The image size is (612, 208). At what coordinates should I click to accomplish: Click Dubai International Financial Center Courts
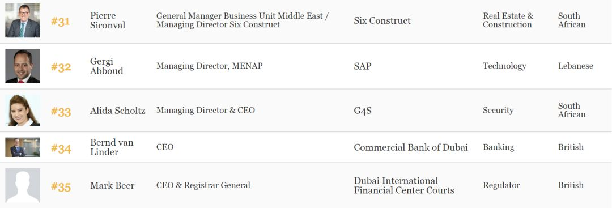[x=404, y=186]
